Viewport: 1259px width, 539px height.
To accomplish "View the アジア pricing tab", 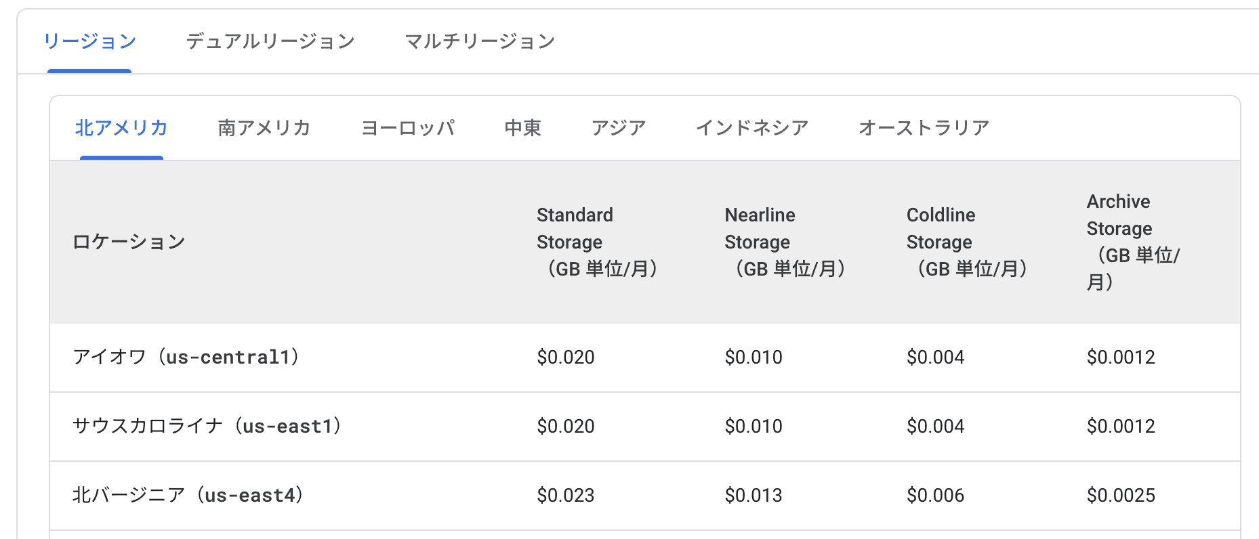I will pos(619,128).
